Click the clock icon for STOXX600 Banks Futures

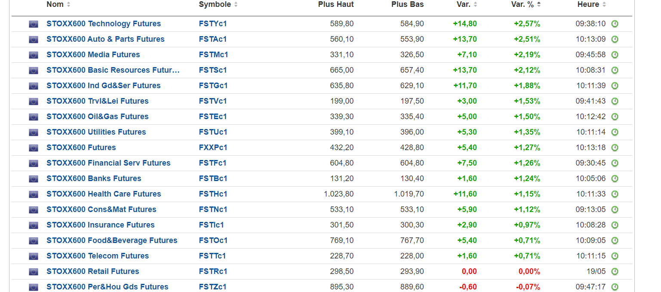coord(615,179)
